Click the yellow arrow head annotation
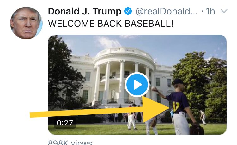Screen dimensions: 237x145 point(156,109)
